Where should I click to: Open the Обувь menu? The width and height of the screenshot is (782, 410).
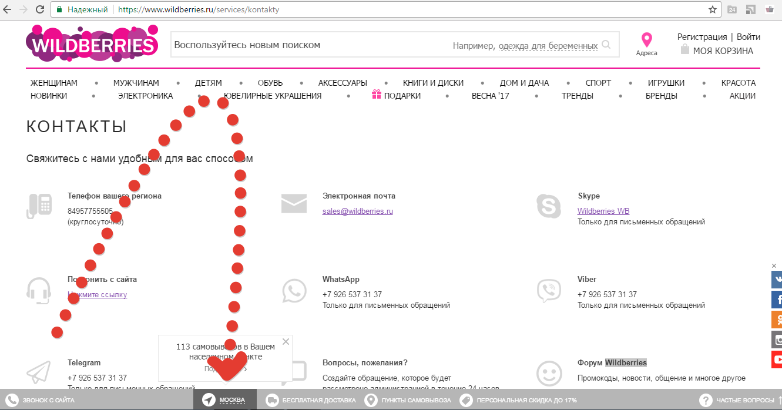point(270,83)
